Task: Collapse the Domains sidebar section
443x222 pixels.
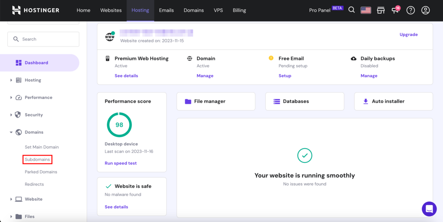Action: click(x=34, y=132)
